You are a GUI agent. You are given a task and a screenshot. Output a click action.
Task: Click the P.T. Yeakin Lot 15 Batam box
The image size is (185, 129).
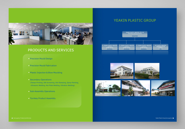pyautogui.click(x=127, y=47)
